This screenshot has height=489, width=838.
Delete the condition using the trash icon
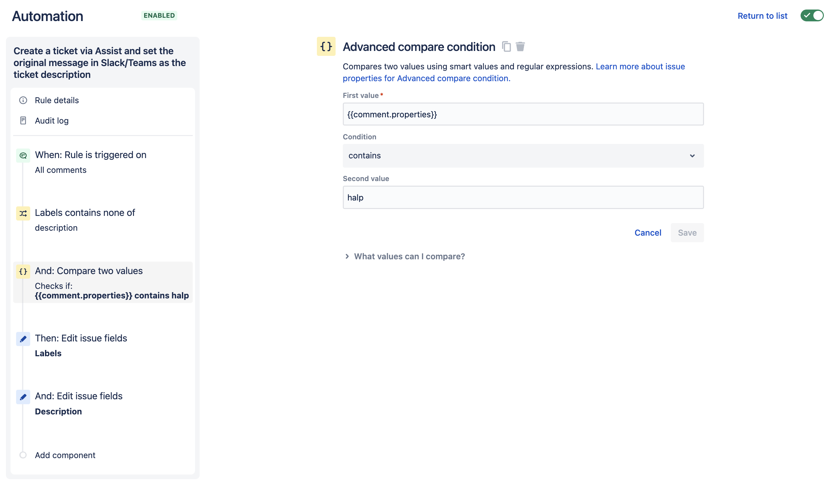click(x=520, y=47)
